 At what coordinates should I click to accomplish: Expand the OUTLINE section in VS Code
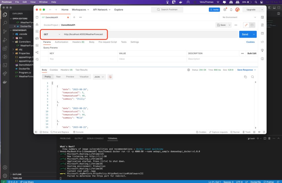click(17, 174)
